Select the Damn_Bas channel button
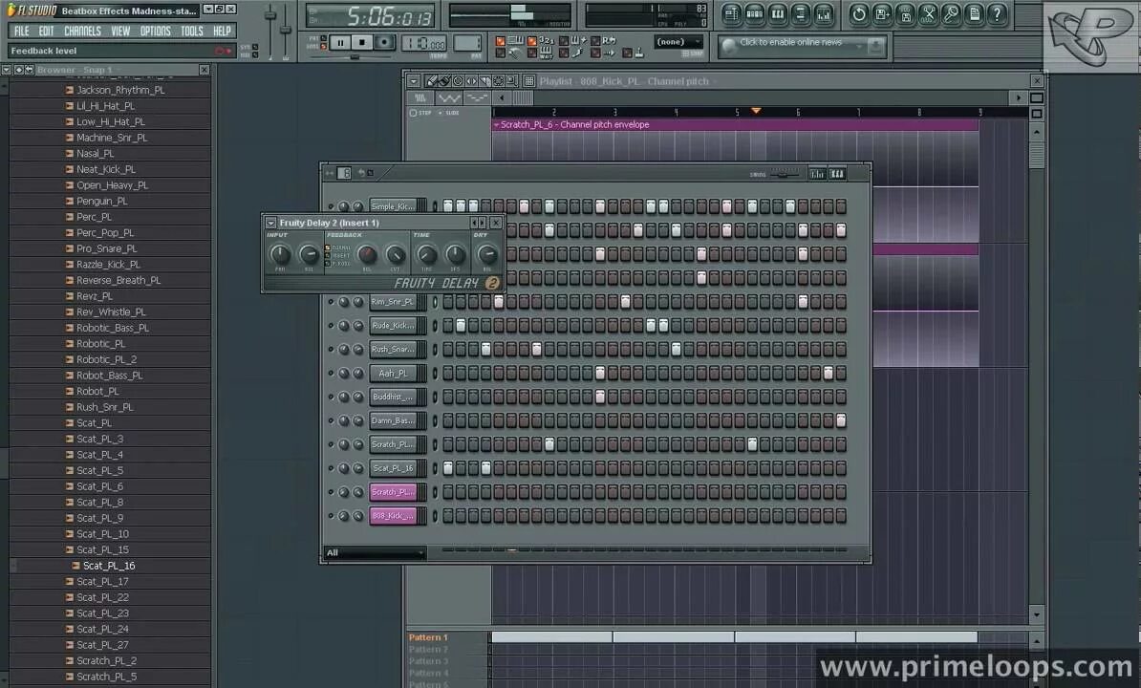Image resolution: width=1141 pixels, height=688 pixels. [393, 420]
